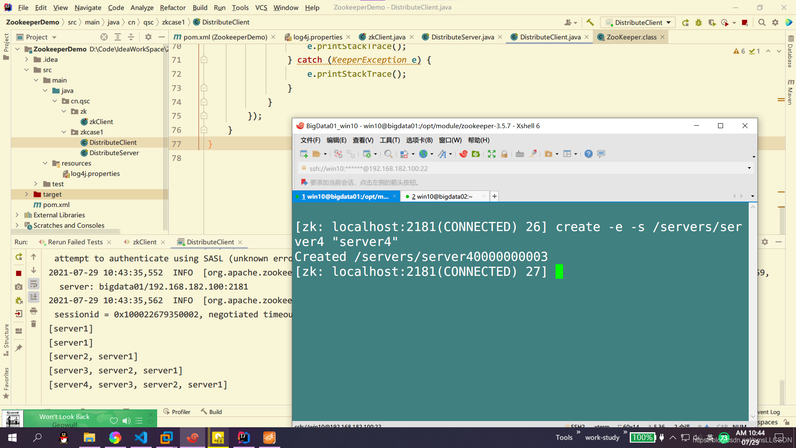The image size is (796, 448).
Task: Click the pin tab icon in Run panel
Action: pos(19,348)
